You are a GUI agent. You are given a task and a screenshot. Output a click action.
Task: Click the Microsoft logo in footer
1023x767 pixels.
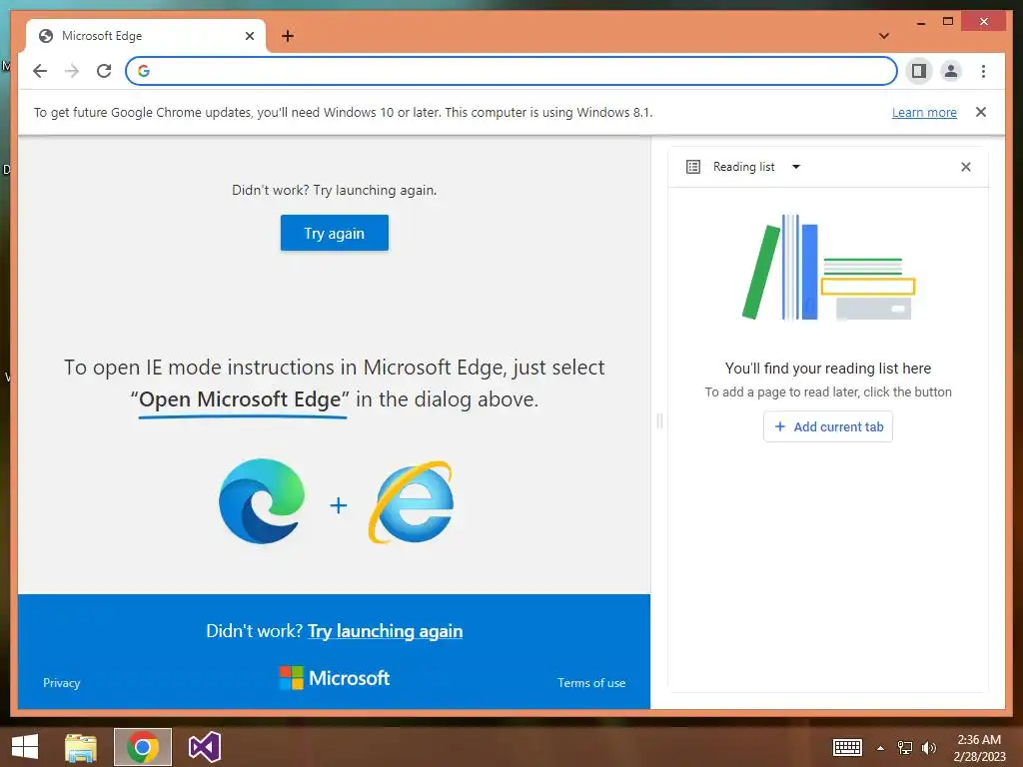[x=334, y=678]
